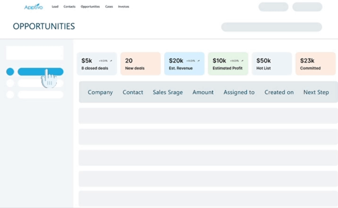Click the trend arrow on $10k card
The height and width of the screenshot is (208, 338).
pos(242,61)
